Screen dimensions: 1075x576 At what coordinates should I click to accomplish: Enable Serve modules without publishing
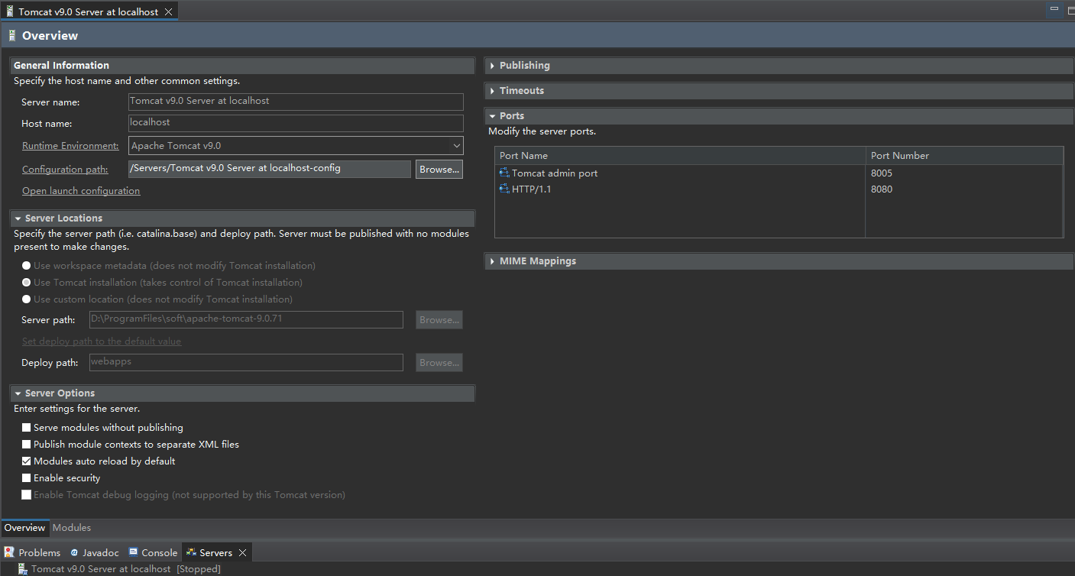(x=27, y=428)
